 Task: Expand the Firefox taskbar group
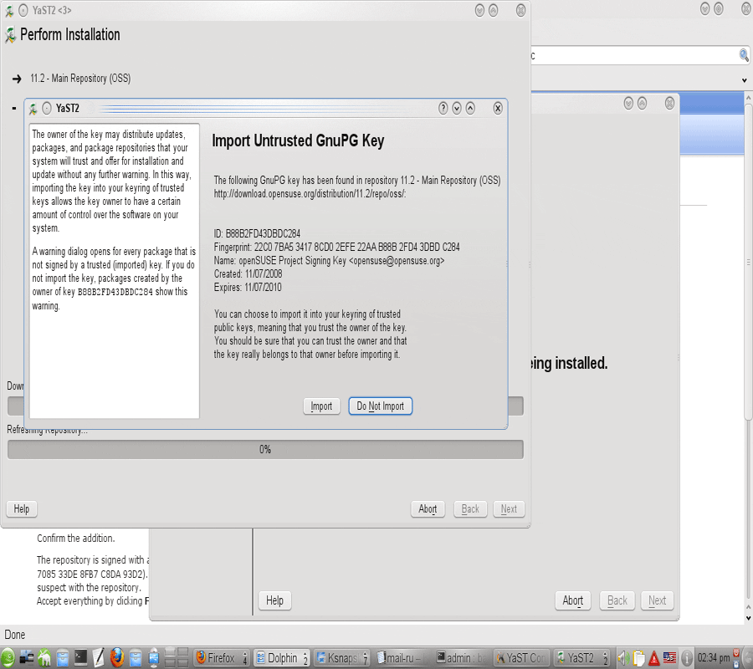pos(222,658)
